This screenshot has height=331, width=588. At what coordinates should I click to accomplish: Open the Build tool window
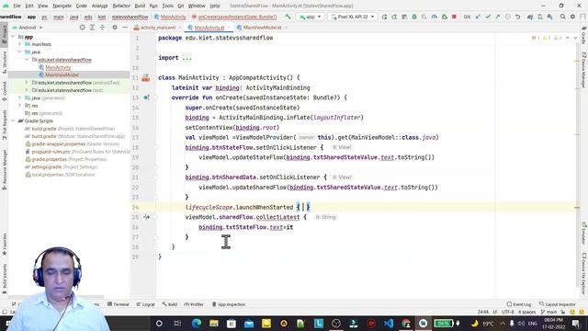tap(170, 304)
